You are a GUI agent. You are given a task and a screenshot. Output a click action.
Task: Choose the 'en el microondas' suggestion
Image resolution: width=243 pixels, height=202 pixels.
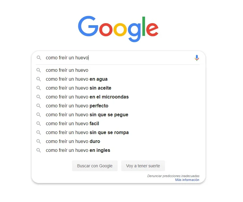click(119, 97)
